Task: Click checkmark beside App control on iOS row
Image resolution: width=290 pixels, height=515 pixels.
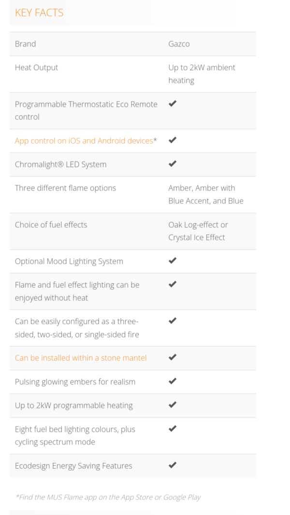Action: point(173,140)
